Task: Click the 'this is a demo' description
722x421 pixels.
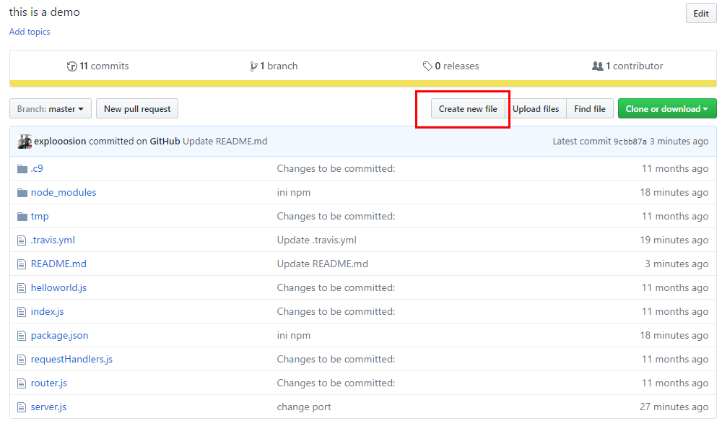Action: 44,12
